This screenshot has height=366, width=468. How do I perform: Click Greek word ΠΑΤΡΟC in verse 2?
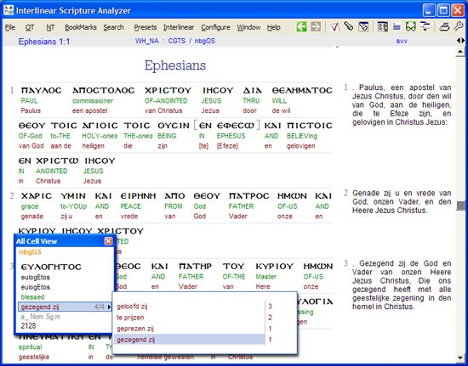coord(249,196)
